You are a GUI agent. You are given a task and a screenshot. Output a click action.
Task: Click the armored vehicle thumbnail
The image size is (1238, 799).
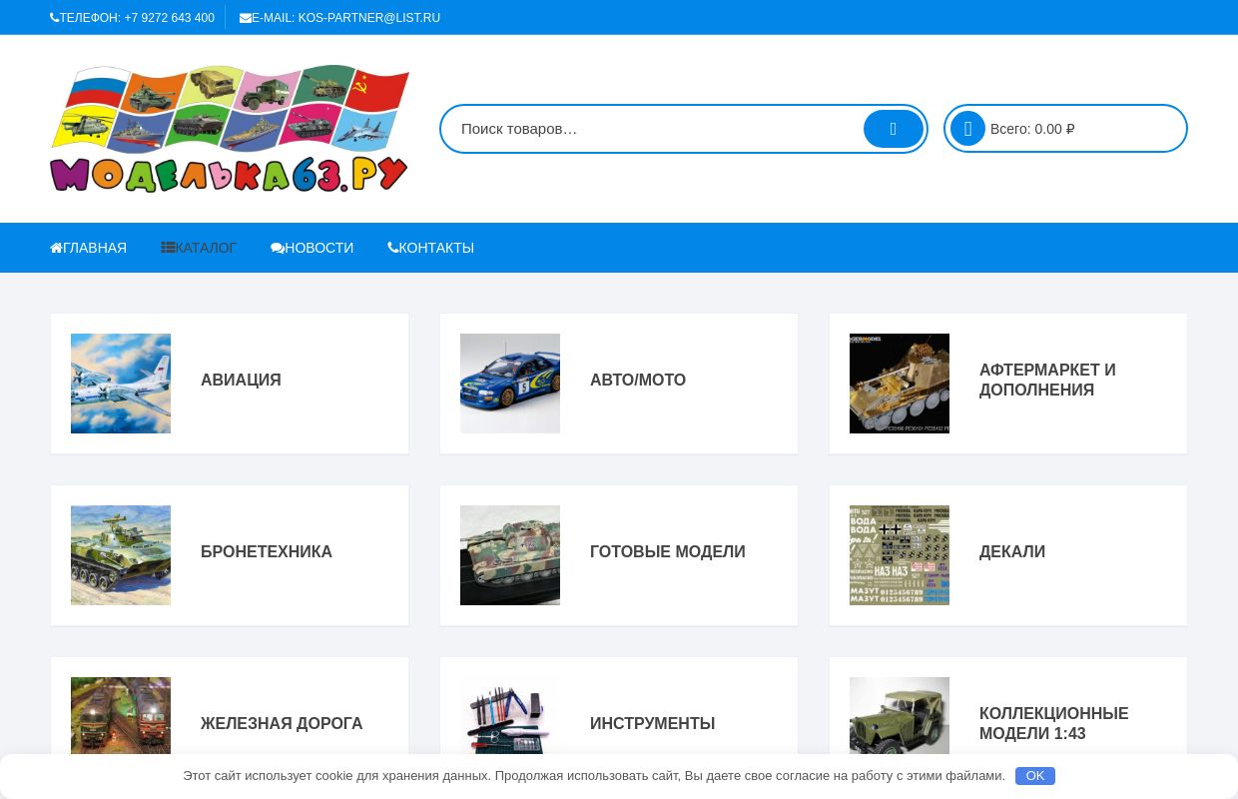121,555
